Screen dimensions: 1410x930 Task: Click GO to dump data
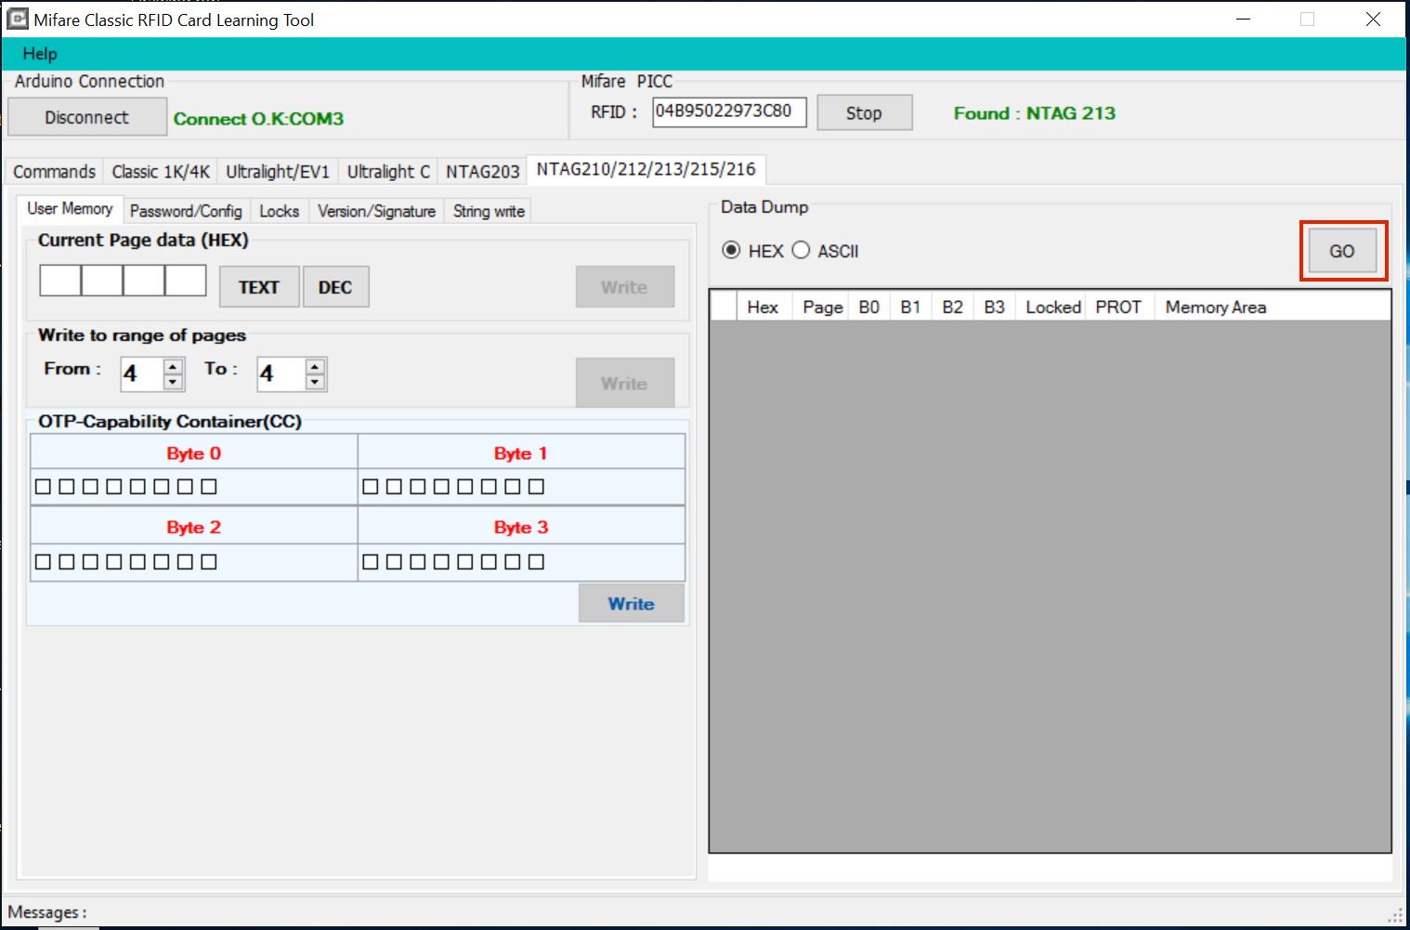[x=1342, y=251]
